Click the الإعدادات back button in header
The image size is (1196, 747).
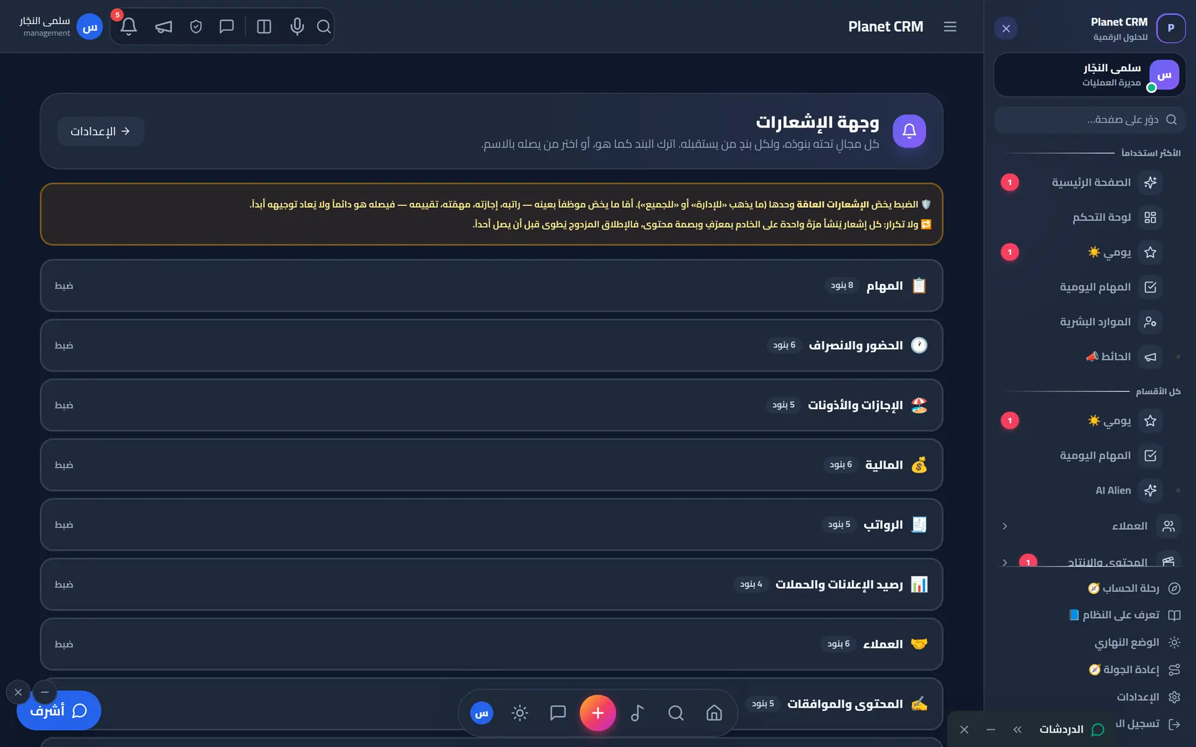coord(101,131)
